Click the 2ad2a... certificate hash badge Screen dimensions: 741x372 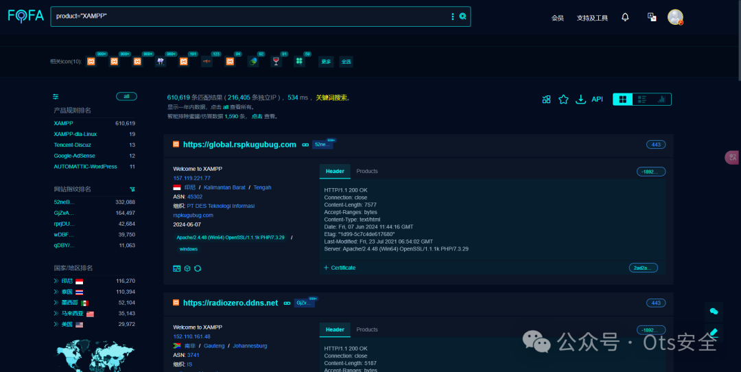643,268
